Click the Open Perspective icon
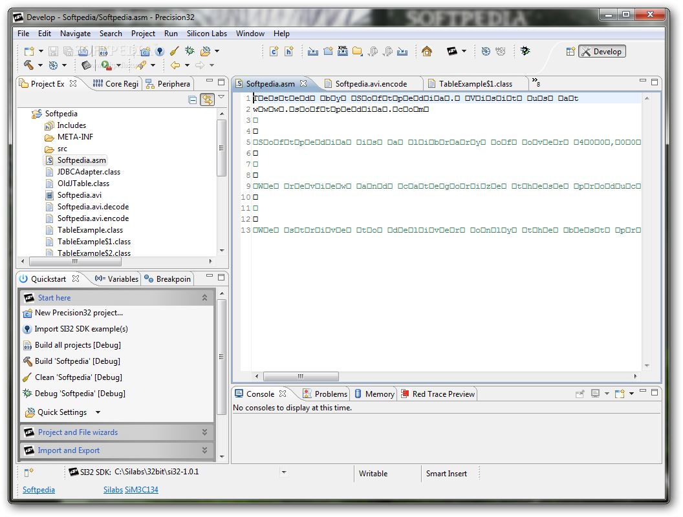This screenshot has width=683, height=517. pyautogui.click(x=570, y=51)
